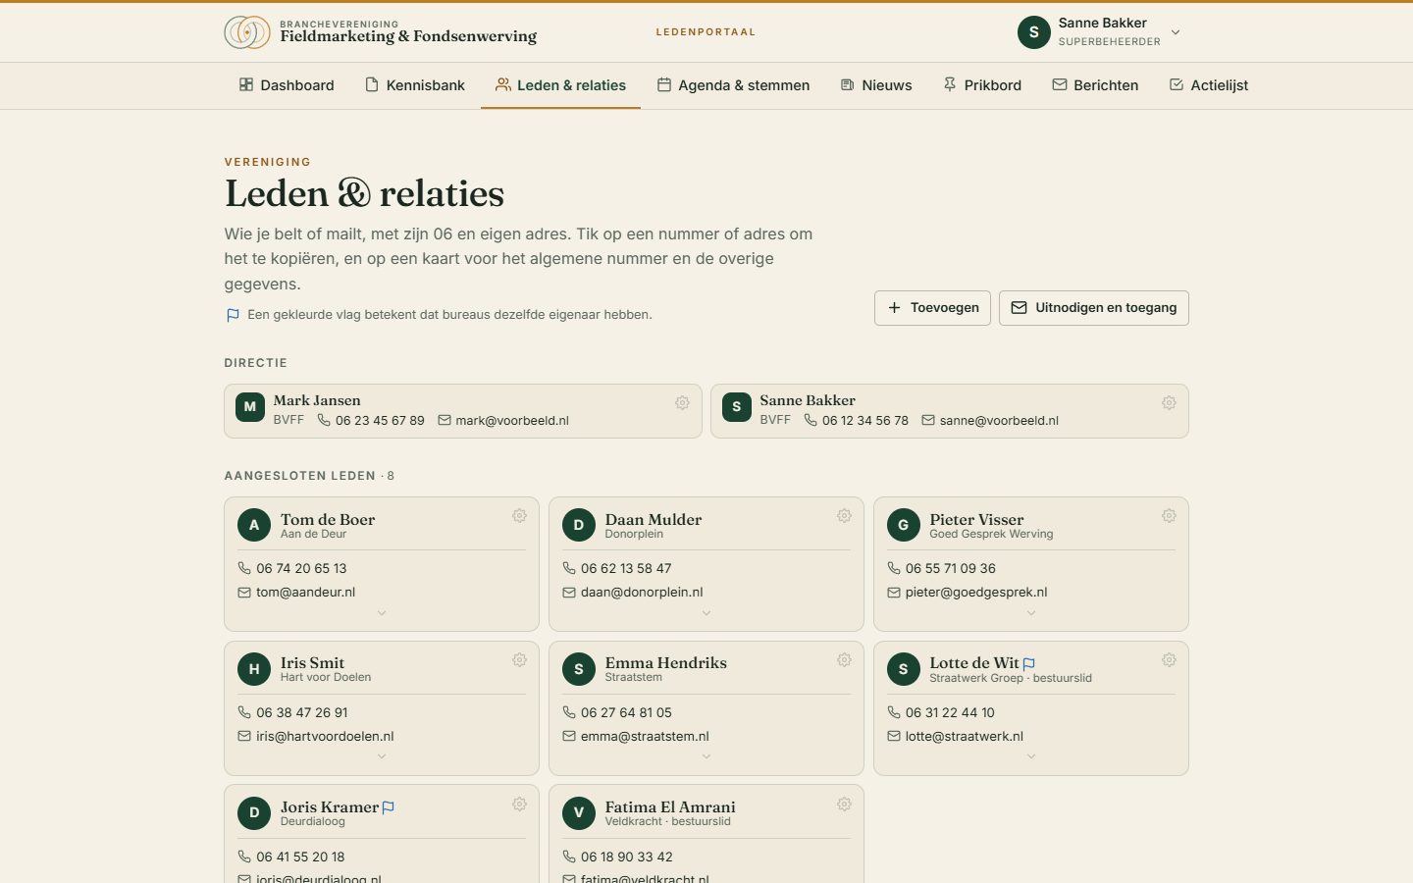Image resolution: width=1413 pixels, height=883 pixels.
Task: Click Fatima El Amrani's avatar letter V
Action: (579, 812)
